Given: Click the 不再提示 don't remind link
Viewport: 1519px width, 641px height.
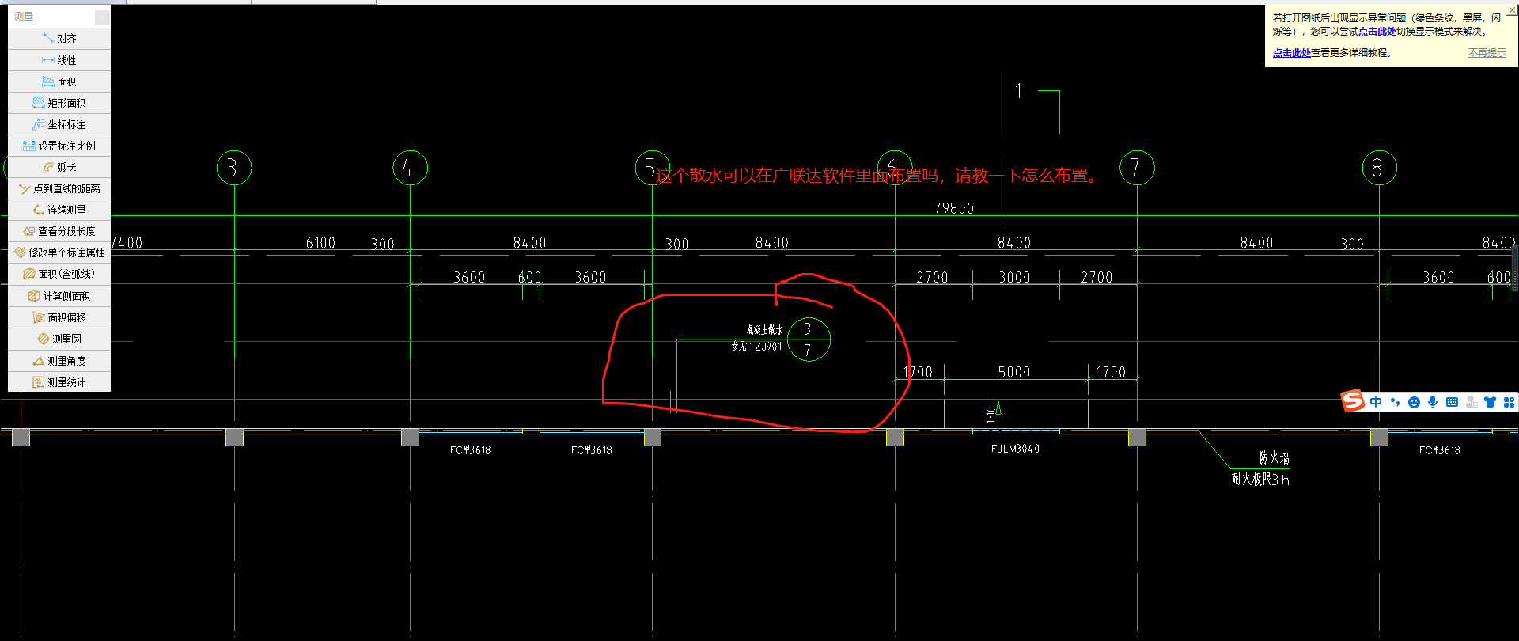Looking at the screenshot, I should click(x=1487, y=53).
